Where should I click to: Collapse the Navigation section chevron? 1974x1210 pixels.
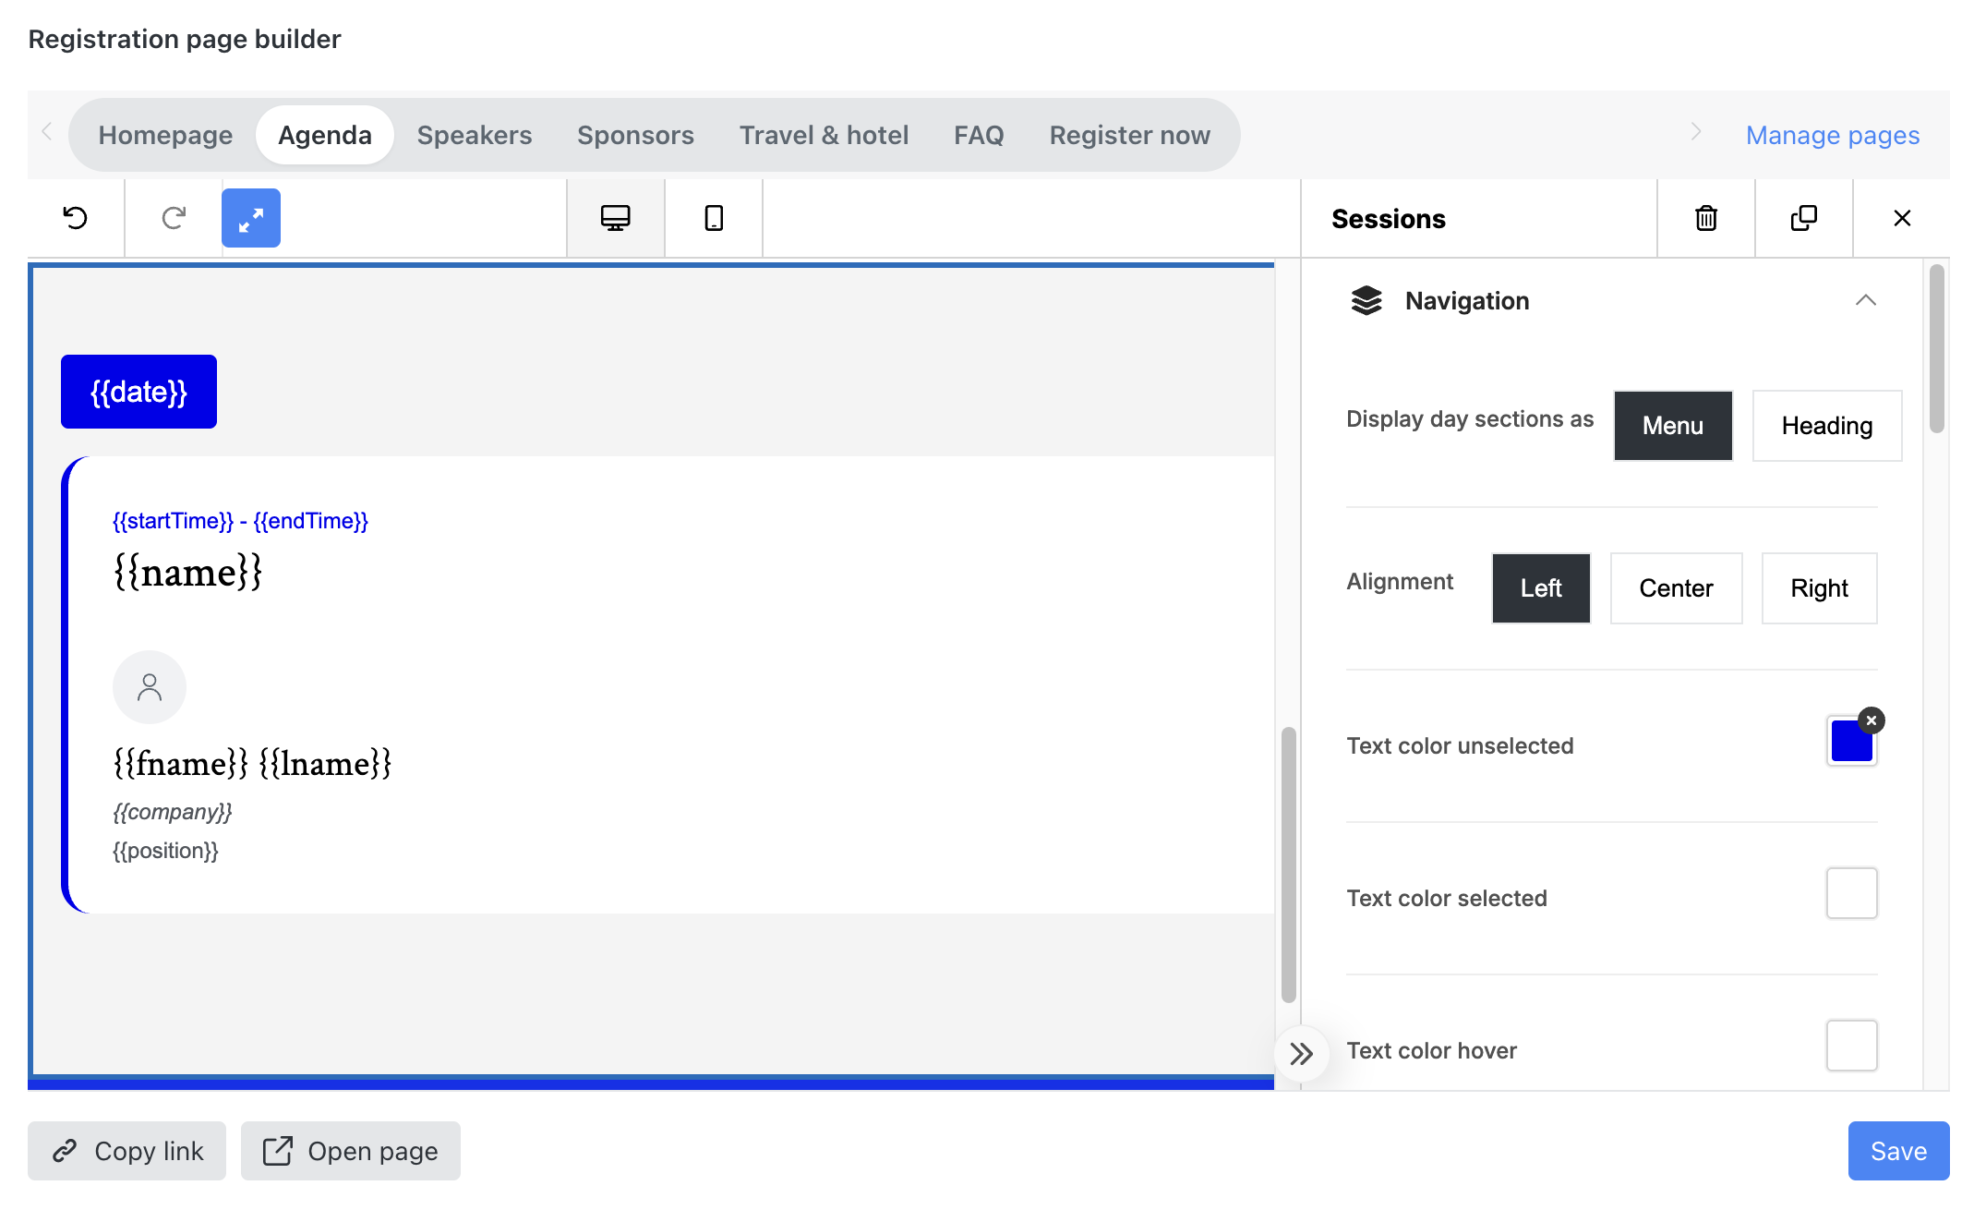point(1866,300)
